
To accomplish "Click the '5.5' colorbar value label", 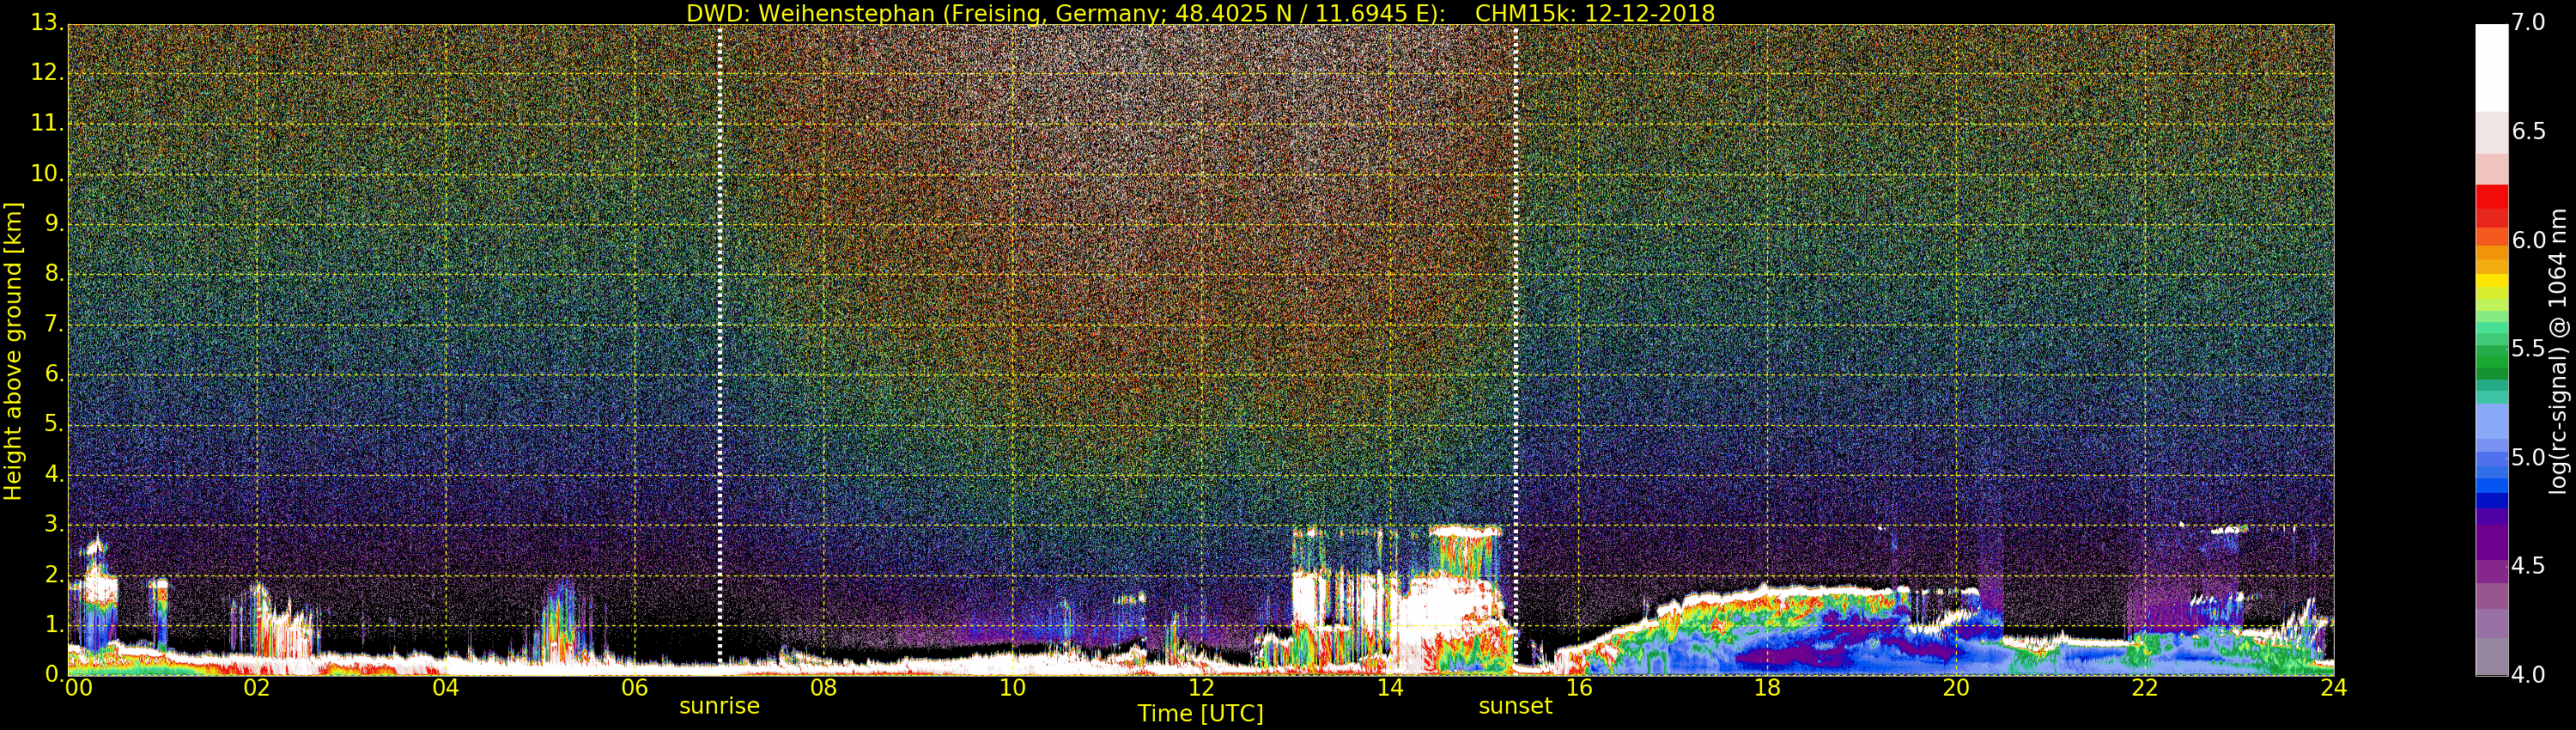I will pyautogui.click(x=2529, y=349).
